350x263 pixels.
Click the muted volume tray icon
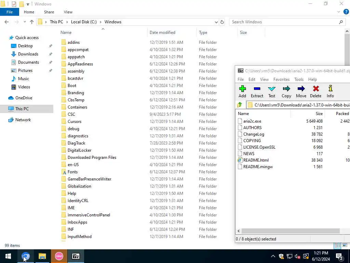pyautogui.click(x=297, y=256)
